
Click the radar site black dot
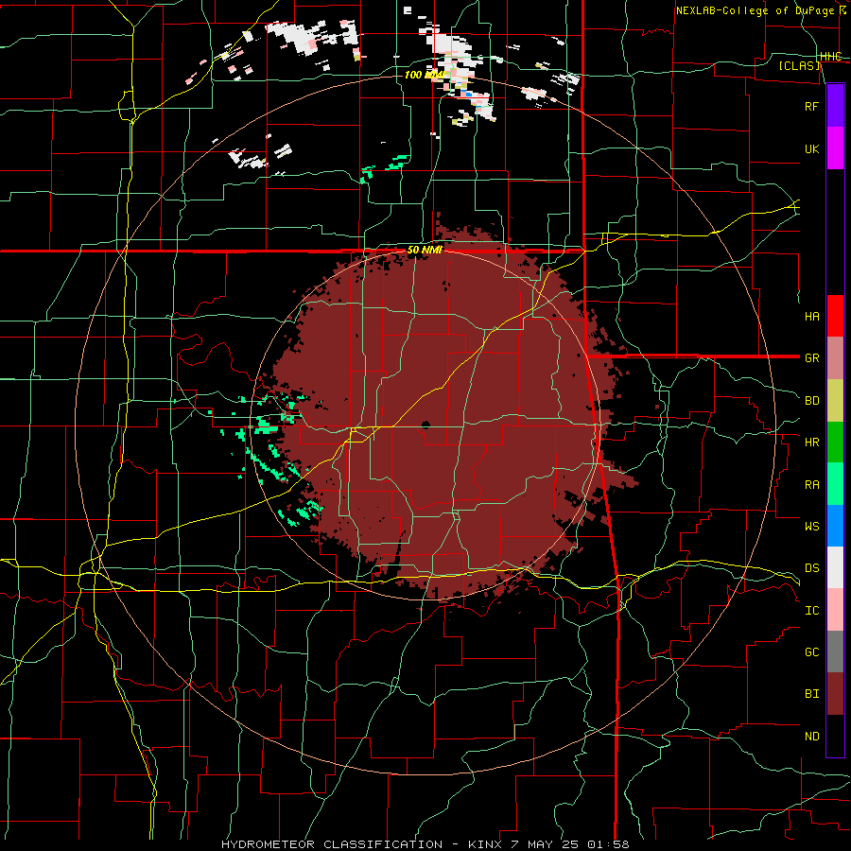pyautogui.click(x=425, y=425)
